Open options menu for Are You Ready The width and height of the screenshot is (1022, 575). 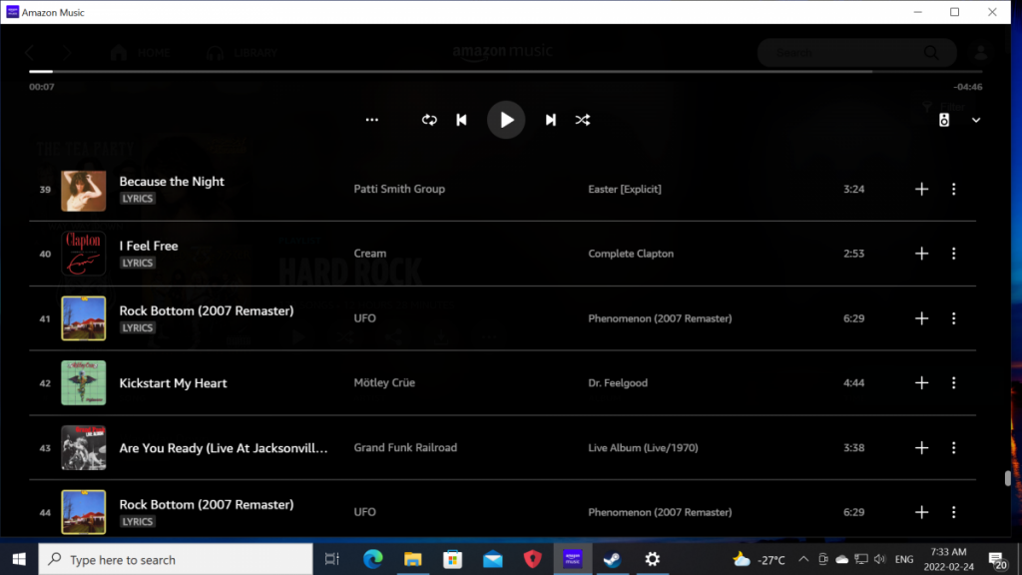(953, 448)
